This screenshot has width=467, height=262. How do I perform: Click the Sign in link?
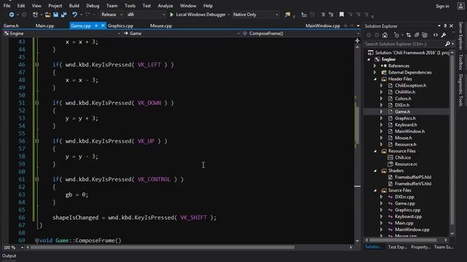[442, 6]
